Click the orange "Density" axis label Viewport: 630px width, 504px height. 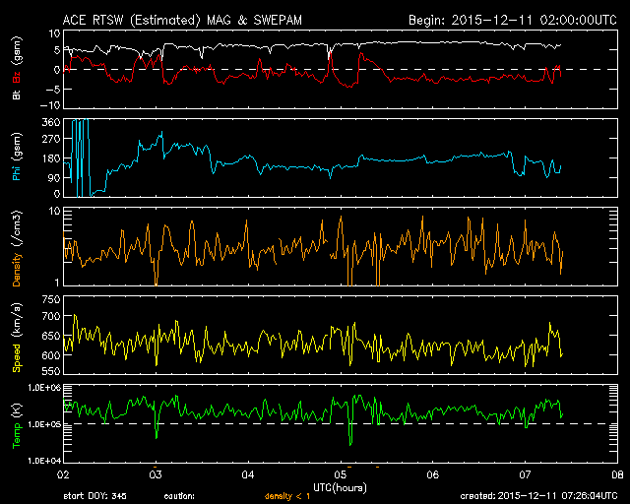tap(17, 270)
